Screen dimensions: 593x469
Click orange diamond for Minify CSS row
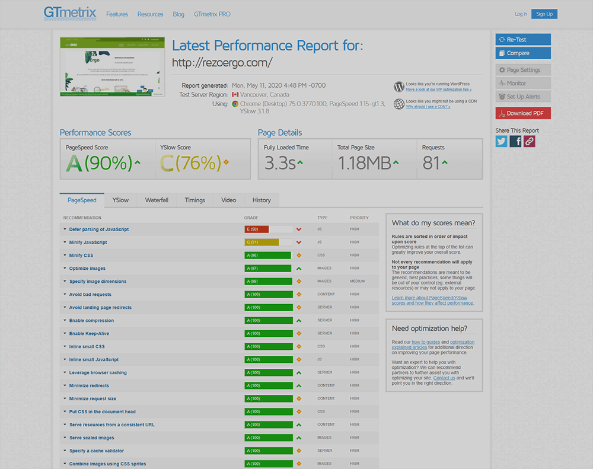coord(299,256)
